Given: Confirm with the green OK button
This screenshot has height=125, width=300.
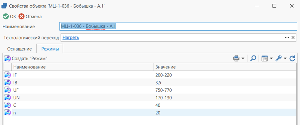Looking at the screenshot, I should point(10,17).
